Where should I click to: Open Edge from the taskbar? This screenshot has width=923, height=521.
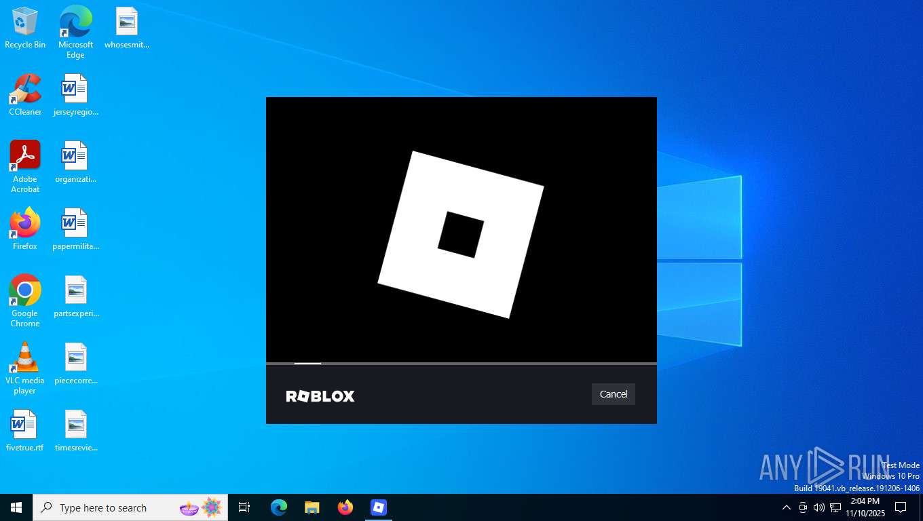click(278, 507)
